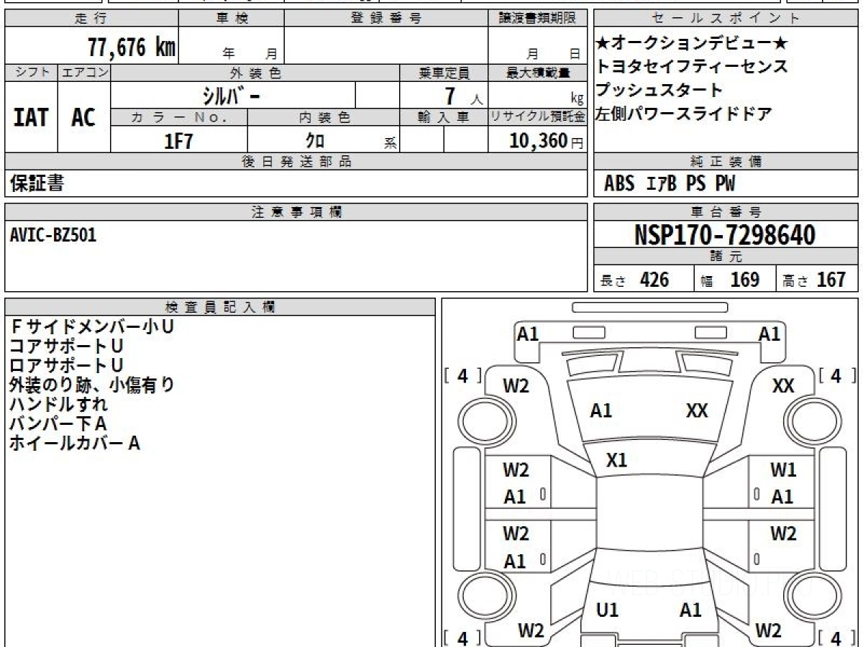Click the ロアサポートＵ inspector note
Viewport: 863px width, 647px height.
coord(66,365)
